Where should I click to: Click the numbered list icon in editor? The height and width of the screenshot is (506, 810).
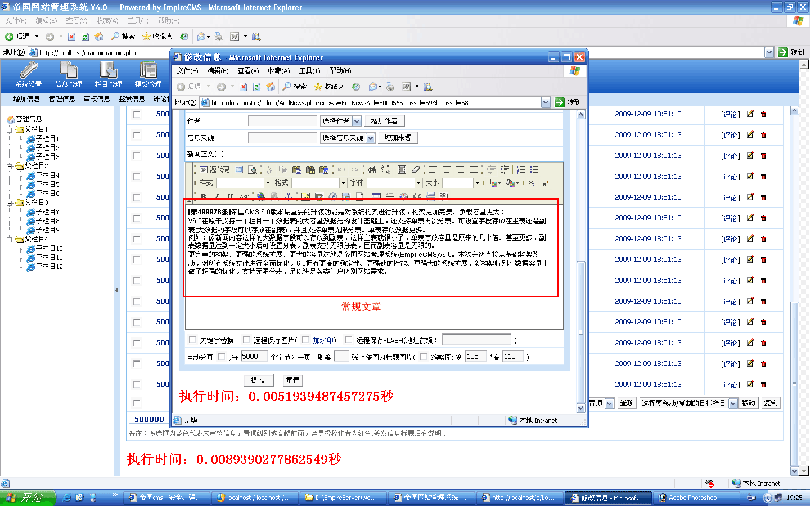(x=521, y=169)
